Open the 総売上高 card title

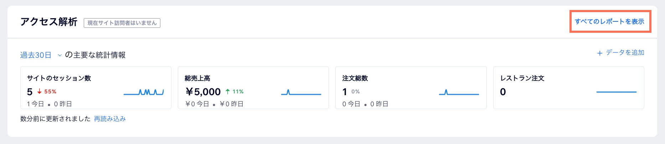click(197, 78)
